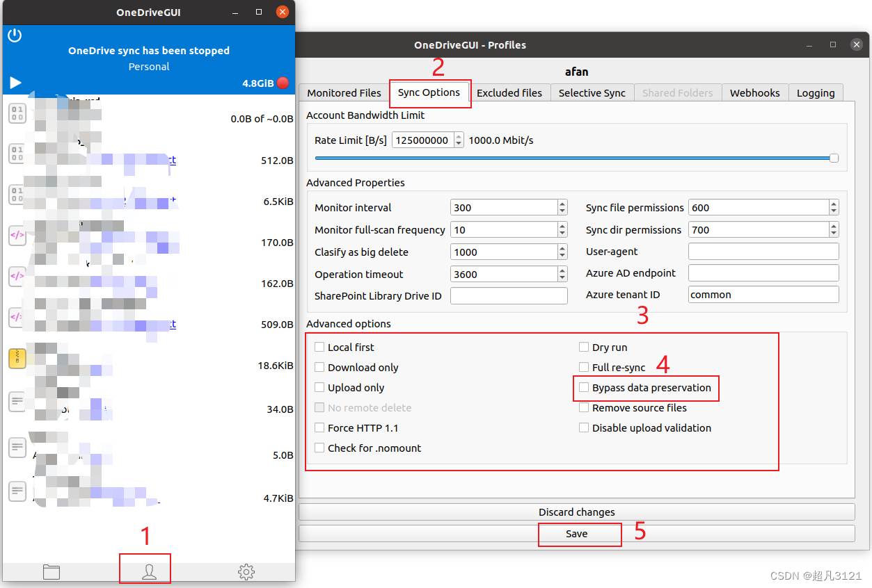Enable Dry run mode
Screen dimensions: 872x588
pyautogui.click(x=583, y=347)
